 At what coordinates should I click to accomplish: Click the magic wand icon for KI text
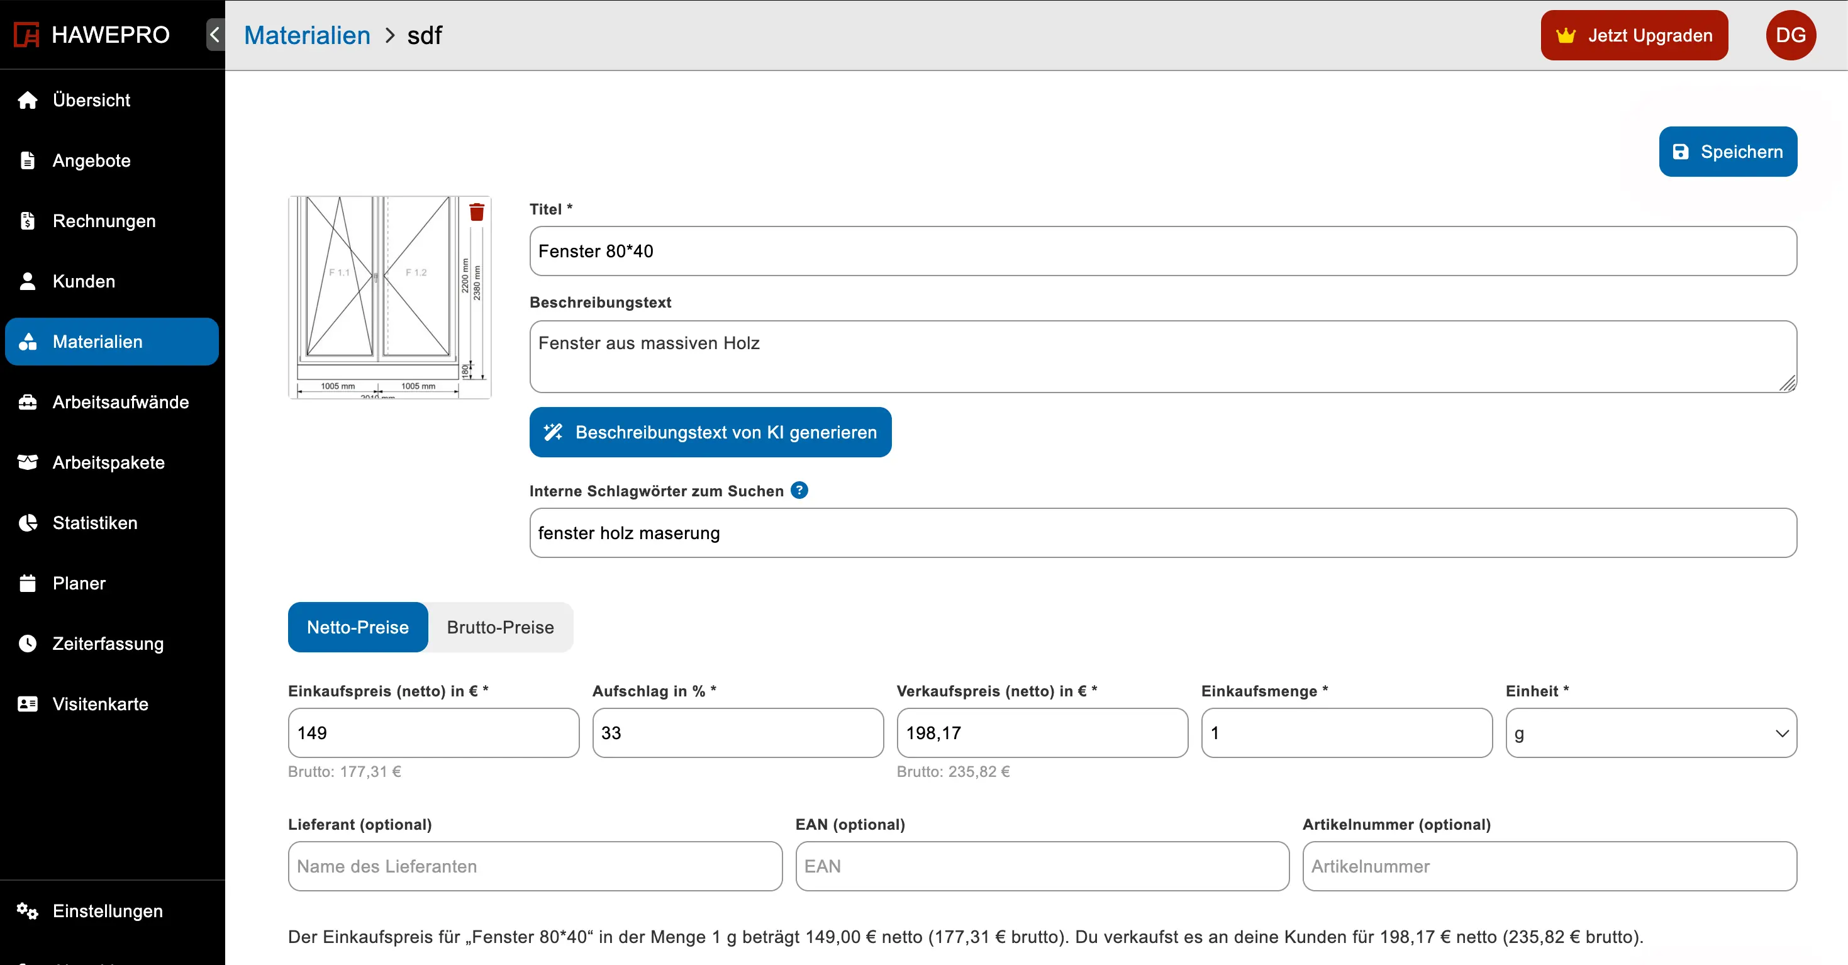tap(553, 432)
